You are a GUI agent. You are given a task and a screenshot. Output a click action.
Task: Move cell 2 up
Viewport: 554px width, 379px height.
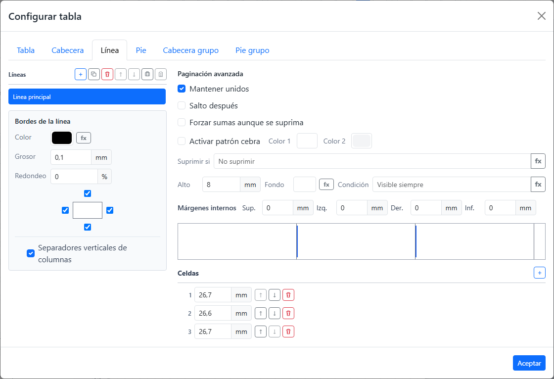261,313
